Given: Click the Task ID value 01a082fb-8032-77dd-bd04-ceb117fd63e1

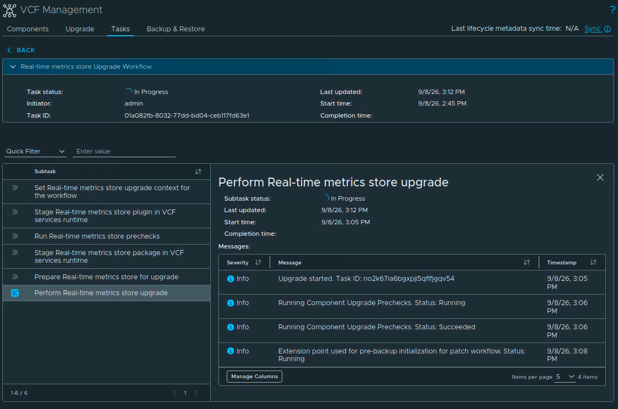Looking at the screenshot, I should pyautogui.click(x=187, y=115).
